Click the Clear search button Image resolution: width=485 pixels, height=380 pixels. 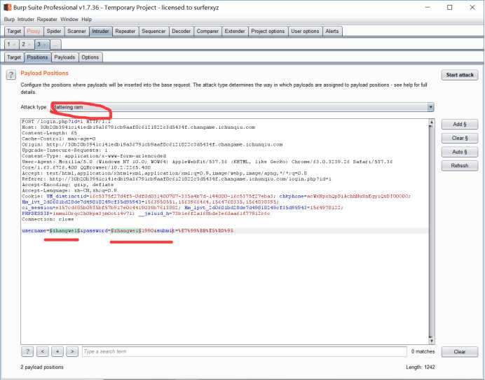point(460,351)
